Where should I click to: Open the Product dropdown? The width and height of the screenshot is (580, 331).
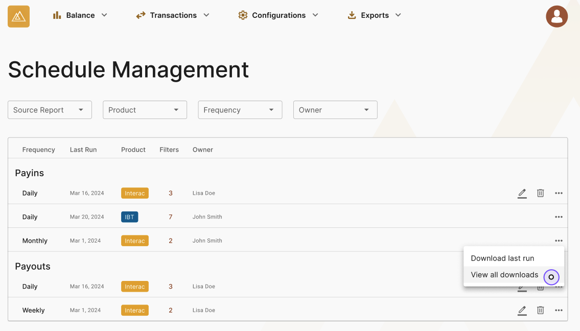pos(145,109)
